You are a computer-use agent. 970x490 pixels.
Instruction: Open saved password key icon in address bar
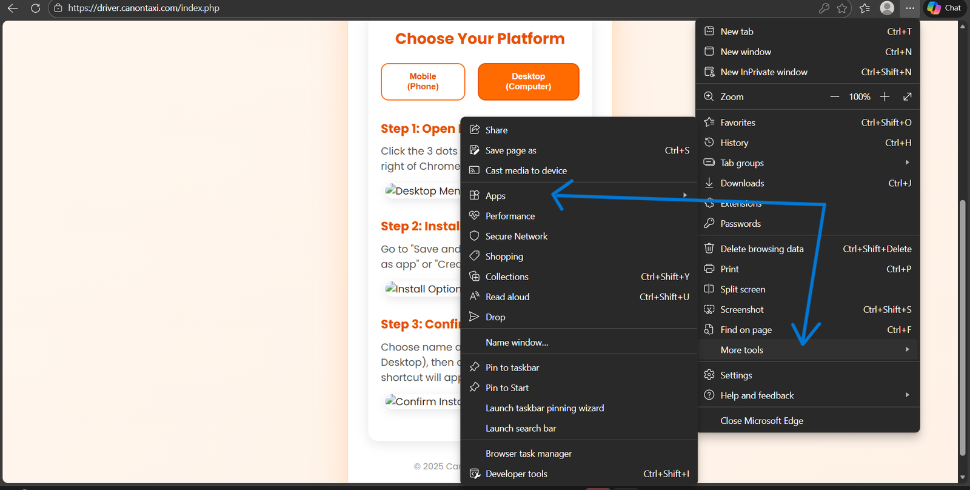pyautogui.click(x=824, y=8)
